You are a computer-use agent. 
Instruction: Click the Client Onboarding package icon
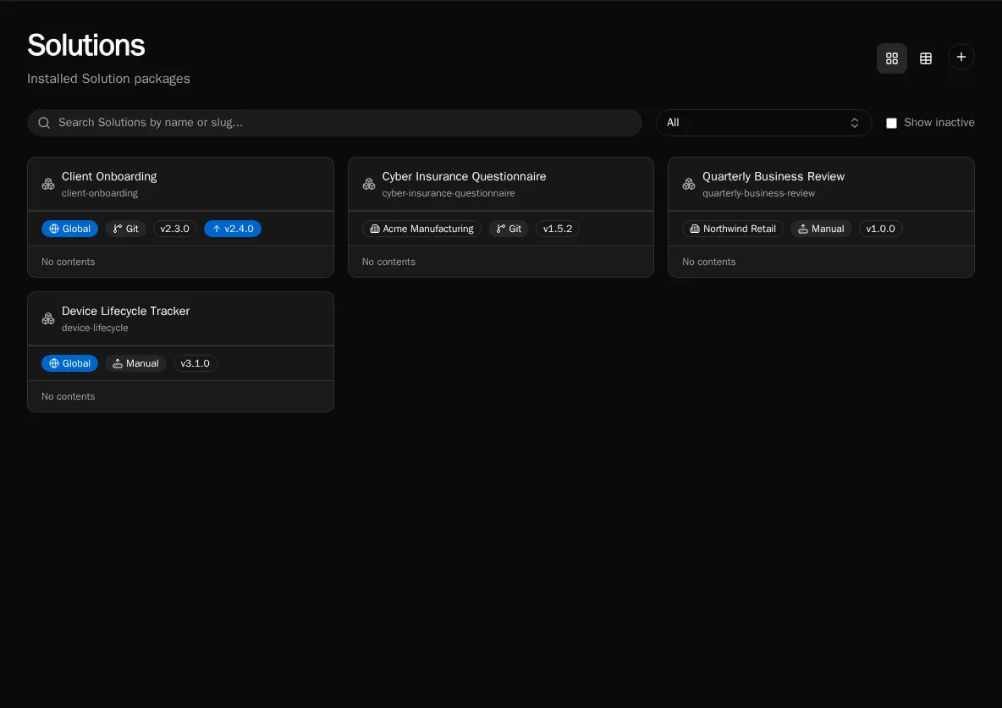point(48,184)
